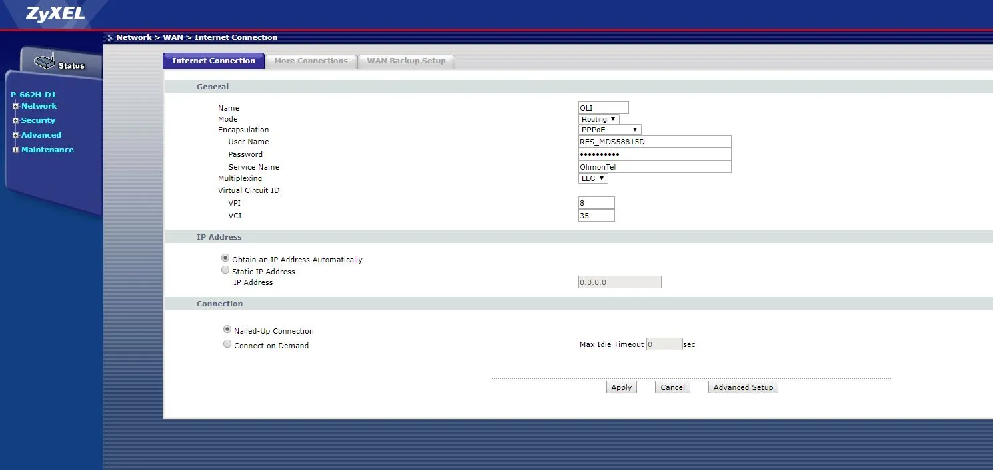Open the Status page router icon
993x470 pixels.
45,63
